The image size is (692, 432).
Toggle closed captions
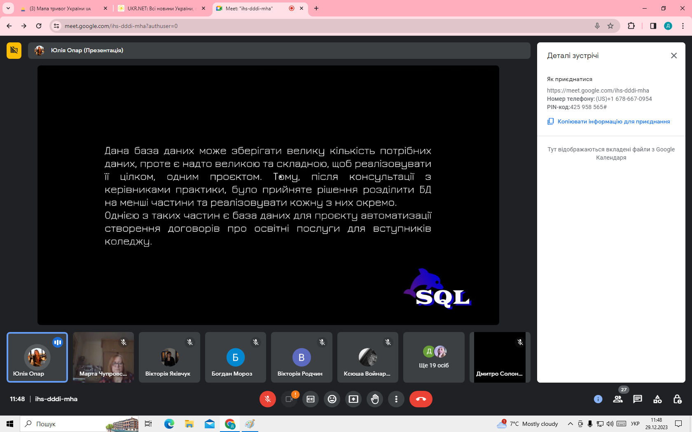coord(311,399)
